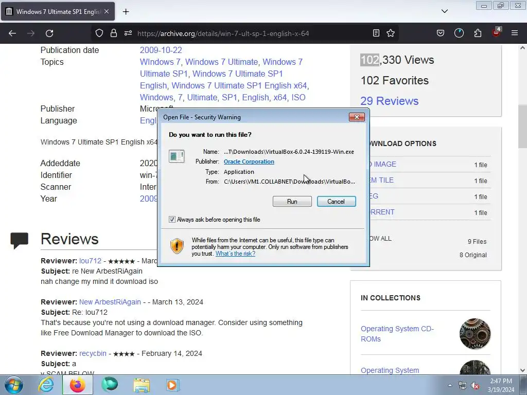The image size is (527, 395).
Task: Open the WIndows 7 topic link
Action: click(160, 62)
